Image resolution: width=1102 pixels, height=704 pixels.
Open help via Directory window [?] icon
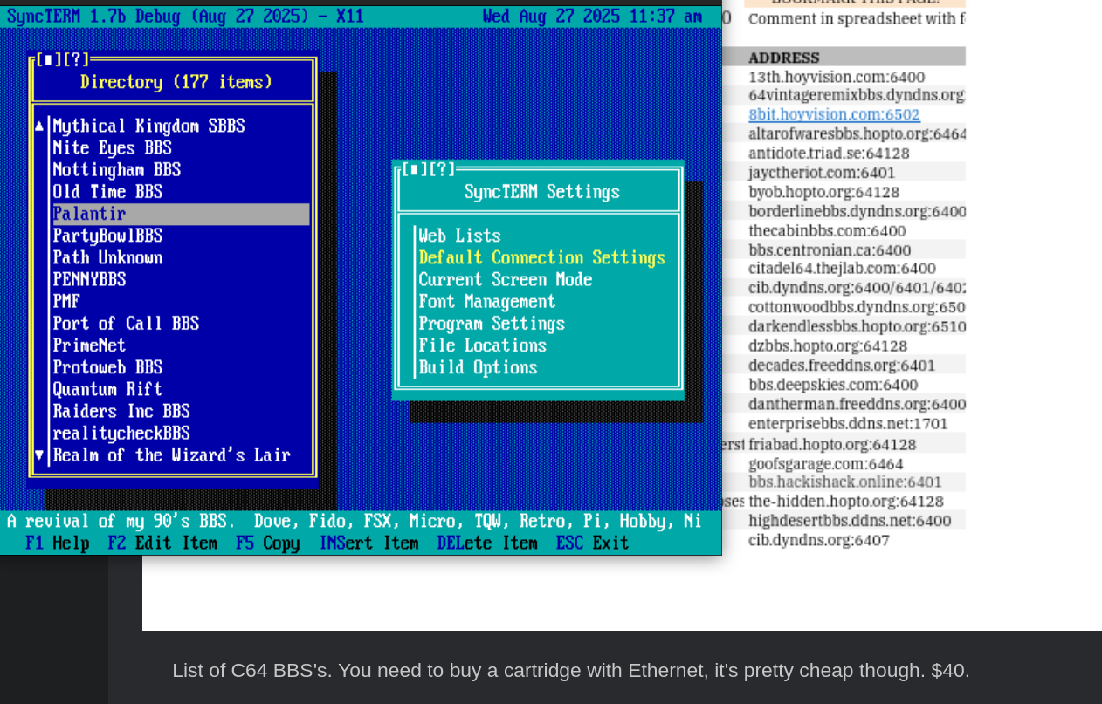(x=76, y=59)
